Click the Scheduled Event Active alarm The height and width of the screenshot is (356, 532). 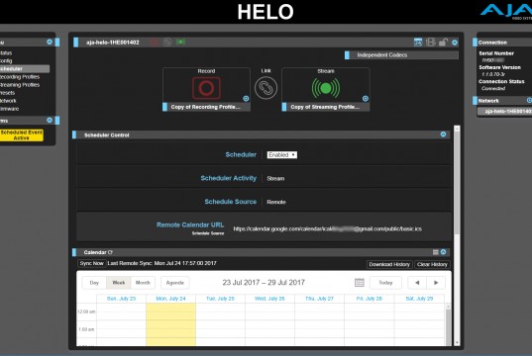[22, 135]
